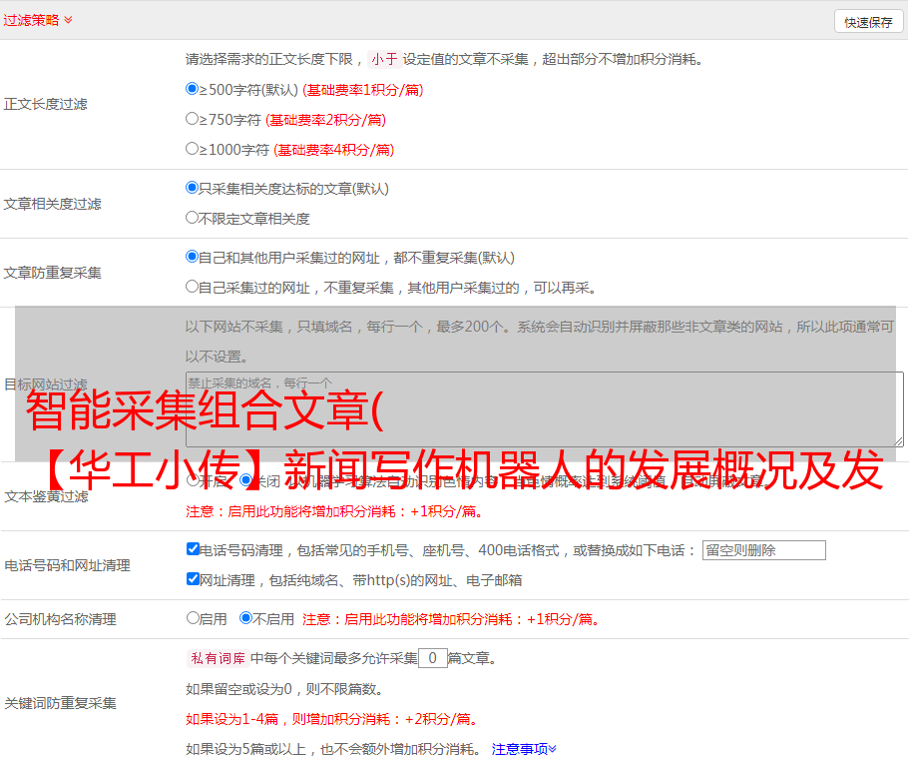Click the 文章防重复采集 row label
The height and width of the screenshot is (767, 910).
53,273
